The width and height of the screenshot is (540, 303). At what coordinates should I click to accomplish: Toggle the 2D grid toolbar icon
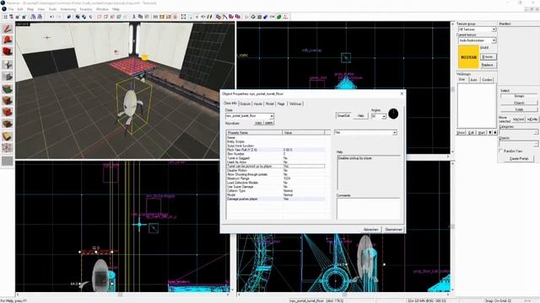6,17
